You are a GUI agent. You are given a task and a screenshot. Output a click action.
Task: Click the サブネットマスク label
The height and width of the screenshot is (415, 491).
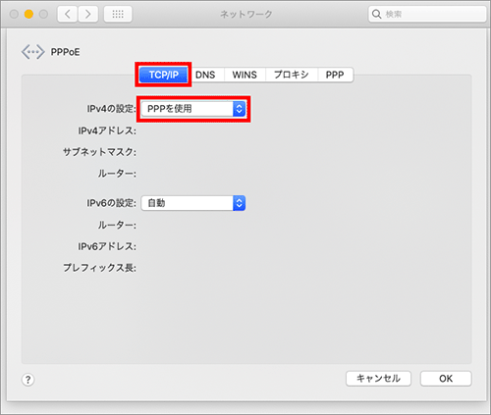99,152
